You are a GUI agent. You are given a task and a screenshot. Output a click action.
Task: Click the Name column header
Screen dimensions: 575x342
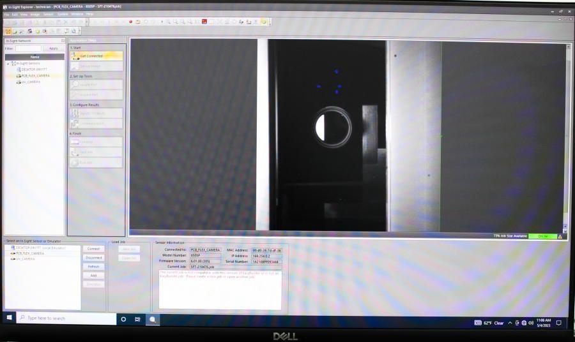tap(34, 57)
